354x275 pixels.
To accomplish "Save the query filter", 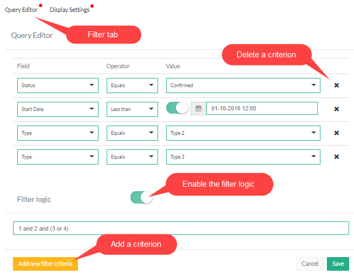I will [x=338, y=264].
